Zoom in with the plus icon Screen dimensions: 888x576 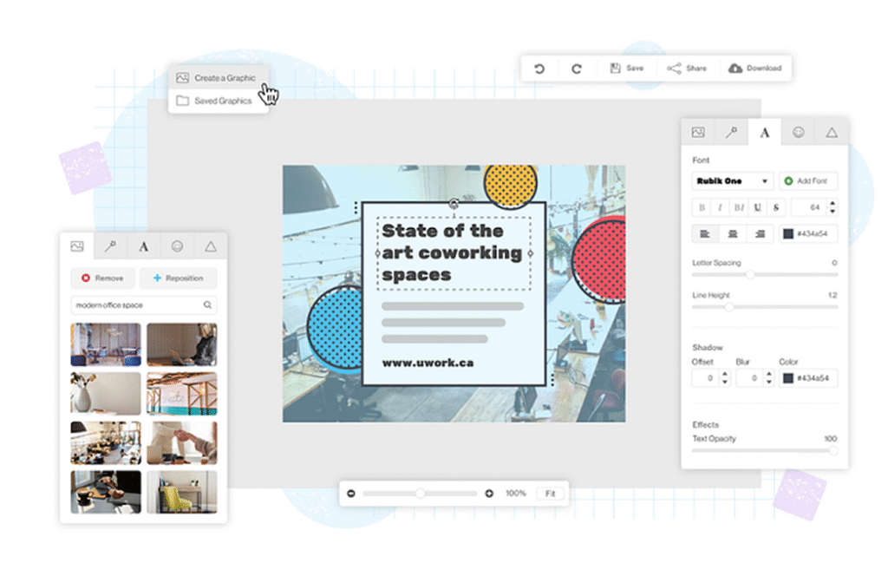coord(489,494)
